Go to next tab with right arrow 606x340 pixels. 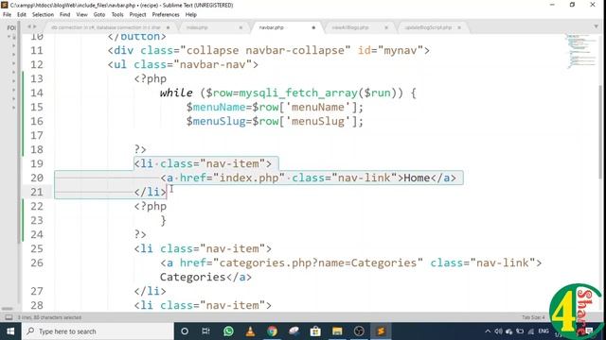point(35,27)
